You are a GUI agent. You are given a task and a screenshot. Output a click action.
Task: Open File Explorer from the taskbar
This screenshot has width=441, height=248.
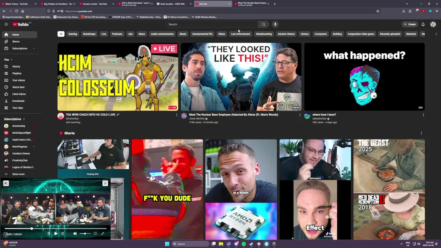pos(221,244)
